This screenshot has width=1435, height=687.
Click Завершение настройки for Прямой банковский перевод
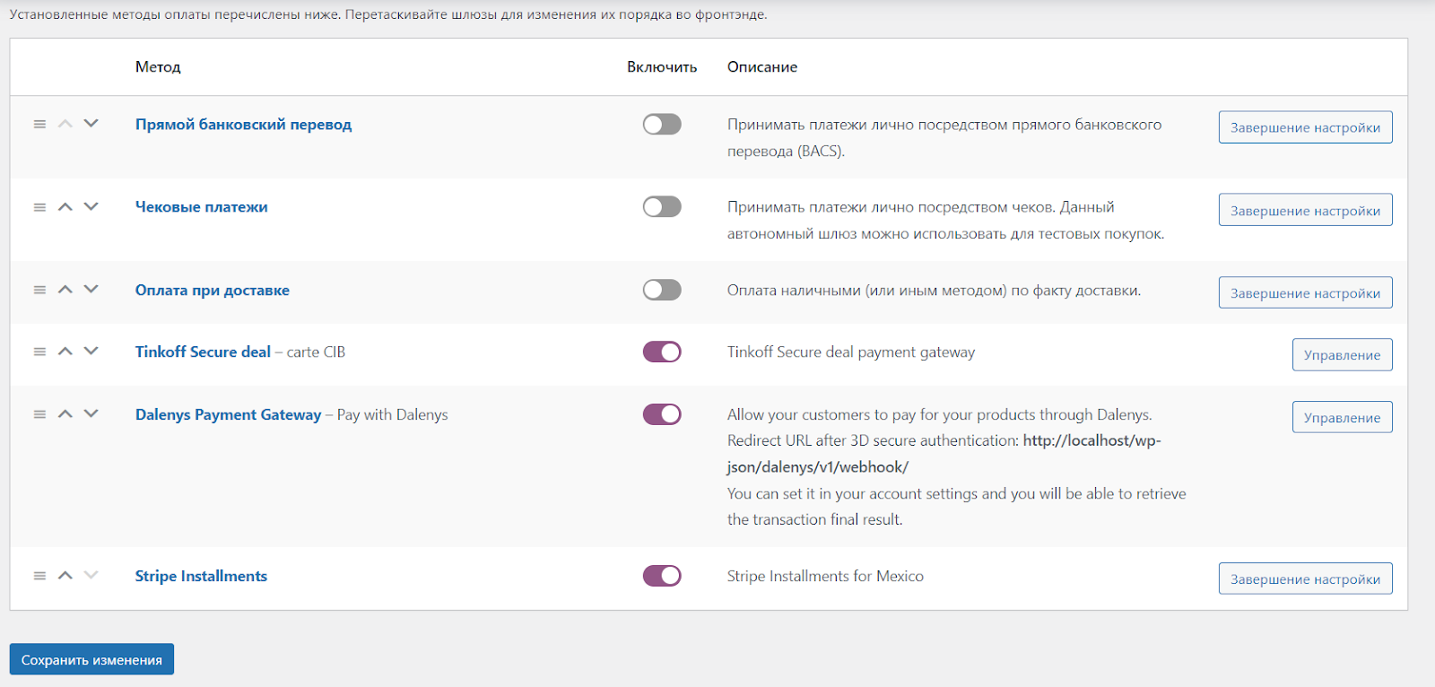(1305, 127)
